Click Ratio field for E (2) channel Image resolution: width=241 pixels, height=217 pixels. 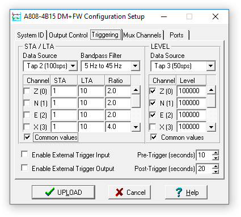(x=118, y=115)
